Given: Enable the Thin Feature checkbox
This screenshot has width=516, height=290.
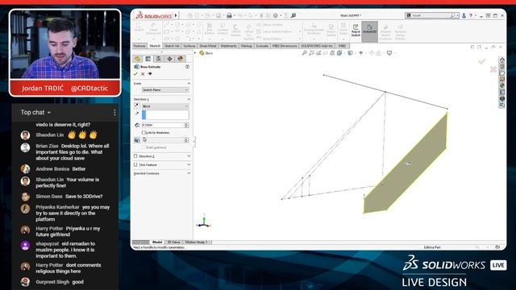Looking at the screenshot, I should (x=135, y=164).
